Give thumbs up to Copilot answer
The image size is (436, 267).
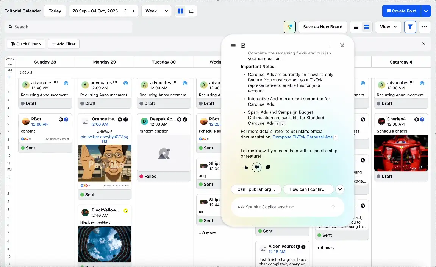[245, 168]
